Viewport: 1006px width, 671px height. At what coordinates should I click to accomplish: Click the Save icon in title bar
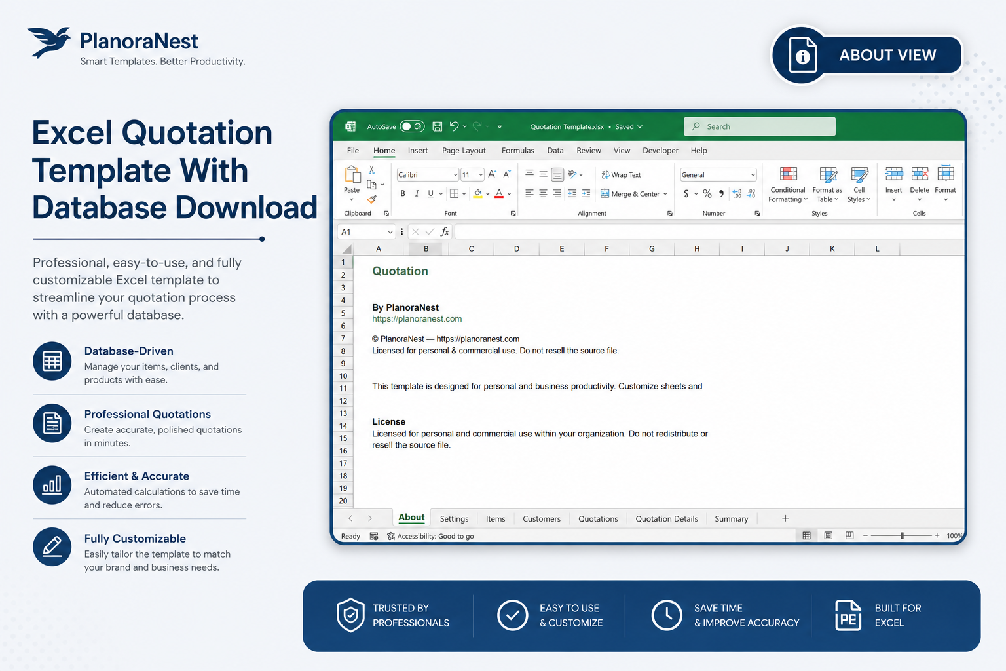tap(438, 126)
